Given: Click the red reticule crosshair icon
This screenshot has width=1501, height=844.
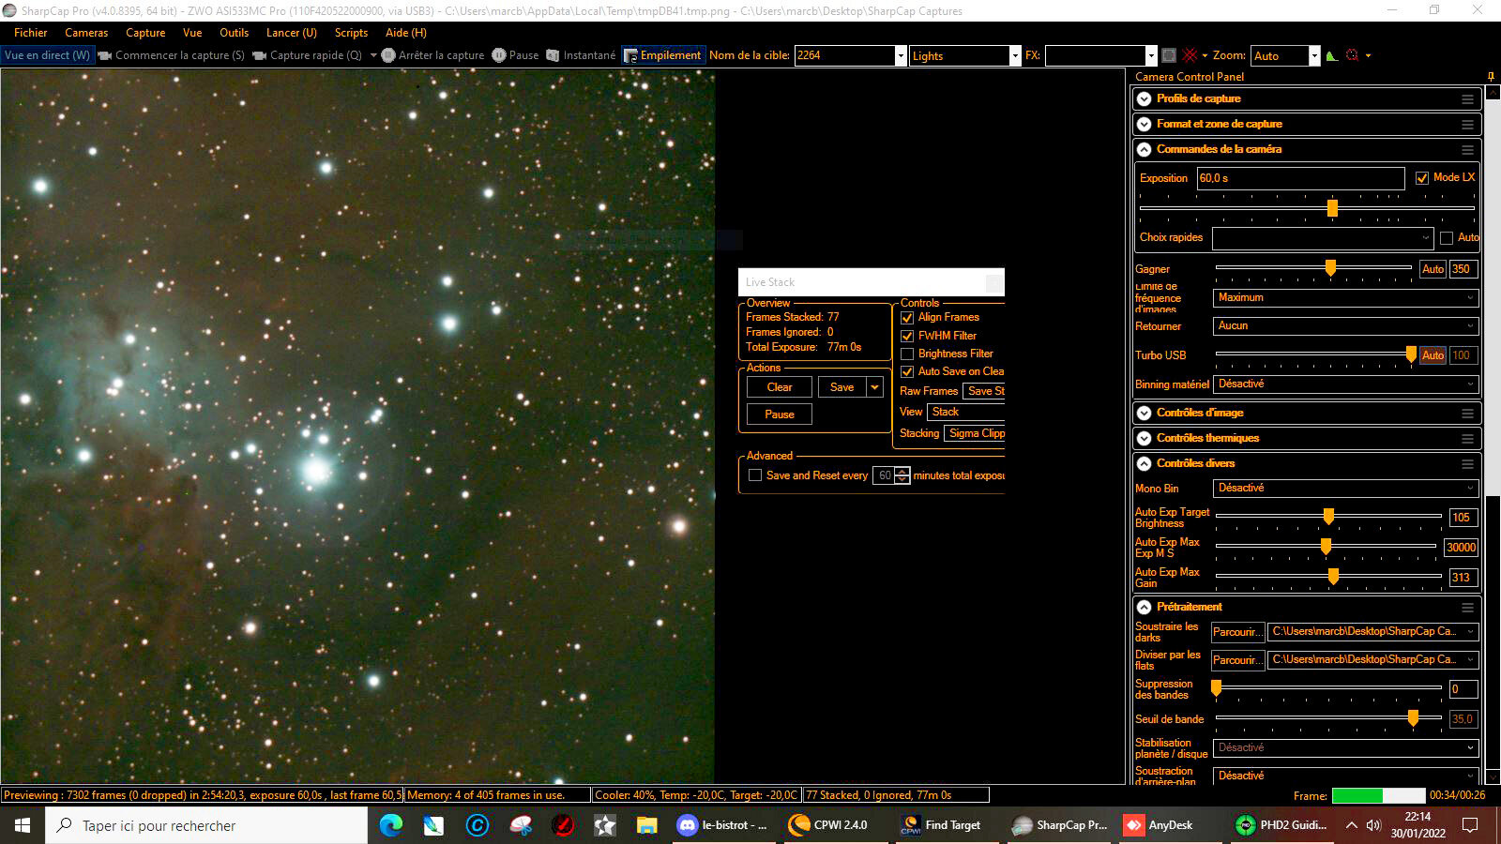Looking at the screenshot, I should click(1190, 55).
